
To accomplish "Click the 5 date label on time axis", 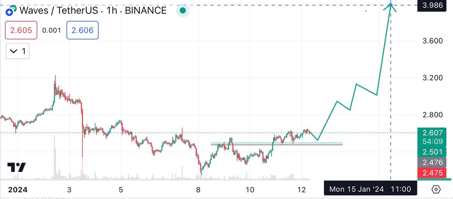I will (120, 189).
